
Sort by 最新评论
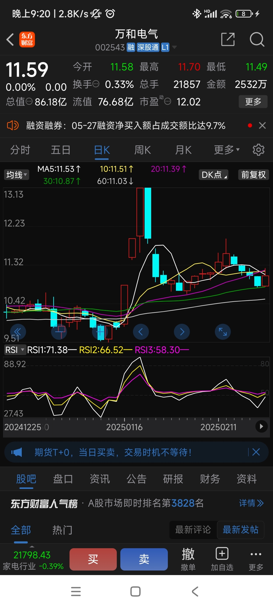[x=193, y=530]
